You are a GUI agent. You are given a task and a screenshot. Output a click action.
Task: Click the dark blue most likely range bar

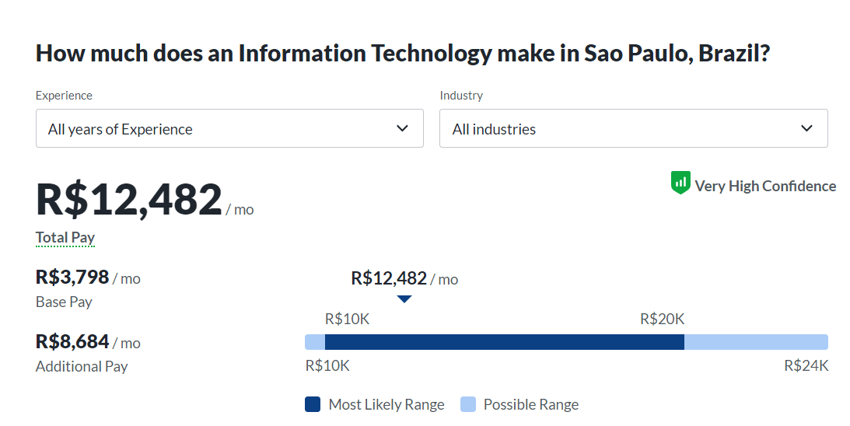(504, 342)
